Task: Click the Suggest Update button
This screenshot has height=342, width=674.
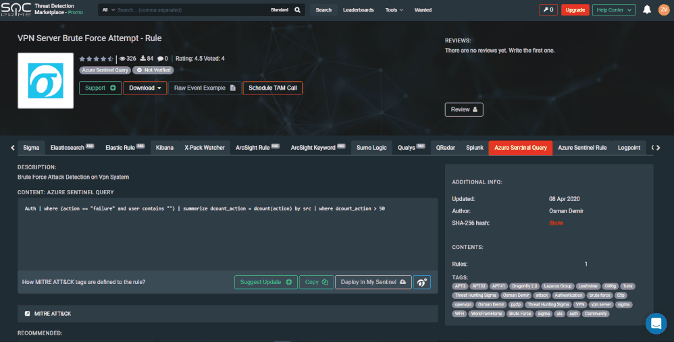Action: pos(265,282)
